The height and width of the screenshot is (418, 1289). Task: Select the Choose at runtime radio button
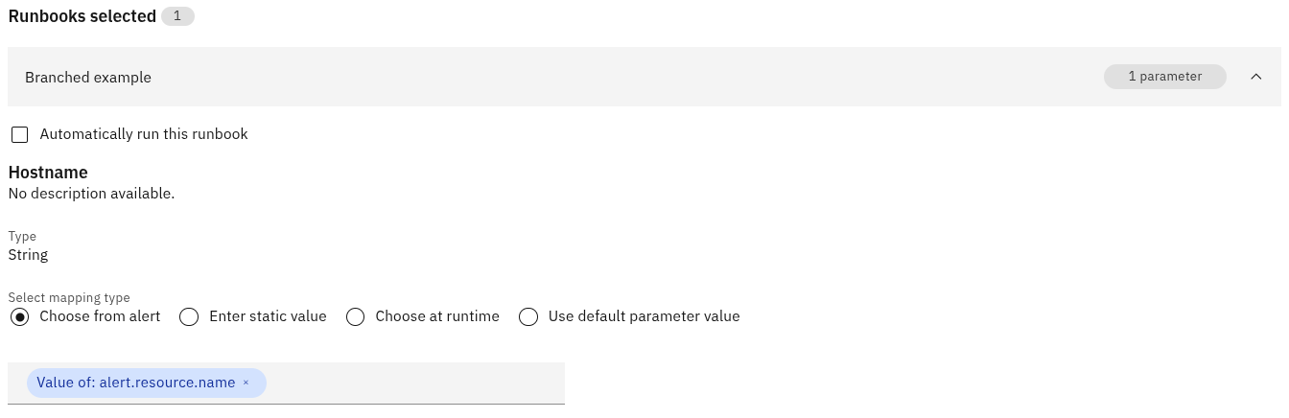coord(355,316)
